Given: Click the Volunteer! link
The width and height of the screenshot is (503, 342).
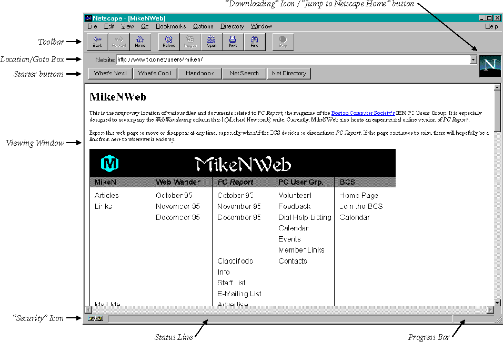Looking at the screenshot, I should [x=295, y=195].
